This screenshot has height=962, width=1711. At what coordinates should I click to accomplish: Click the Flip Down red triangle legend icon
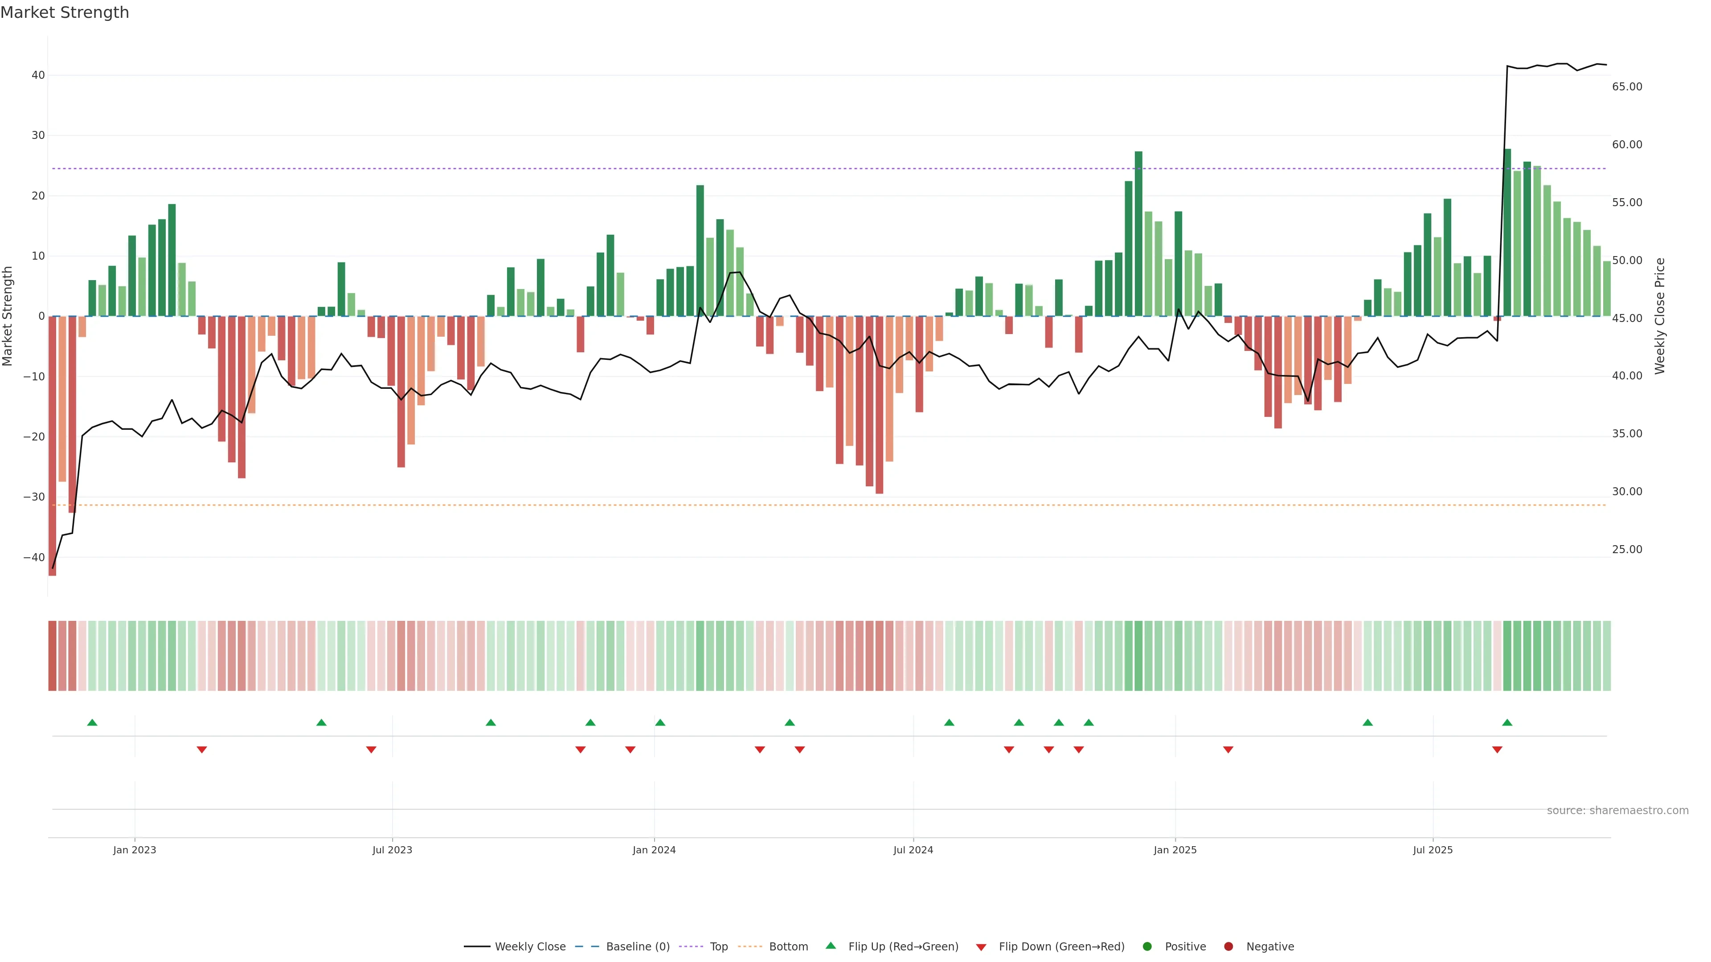[981, 947]
